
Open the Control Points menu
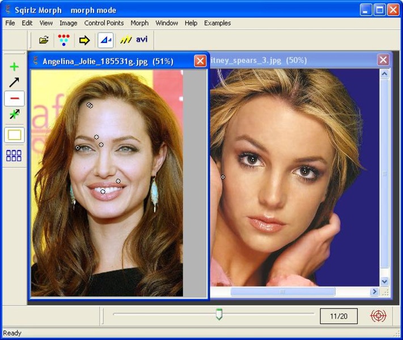coord(103,23)
